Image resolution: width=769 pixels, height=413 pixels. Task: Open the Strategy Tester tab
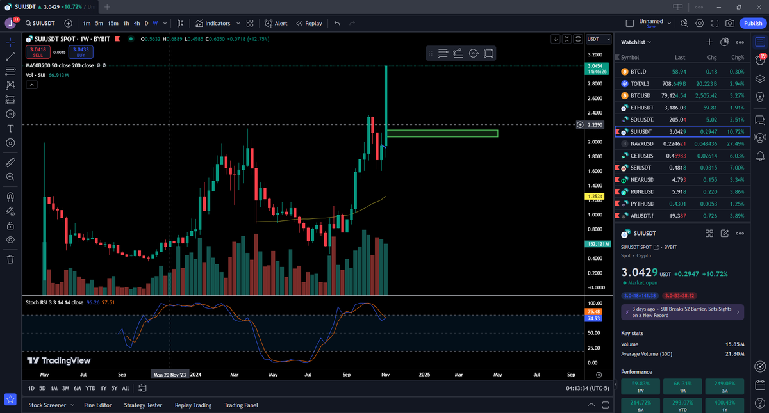coord(143,405)
